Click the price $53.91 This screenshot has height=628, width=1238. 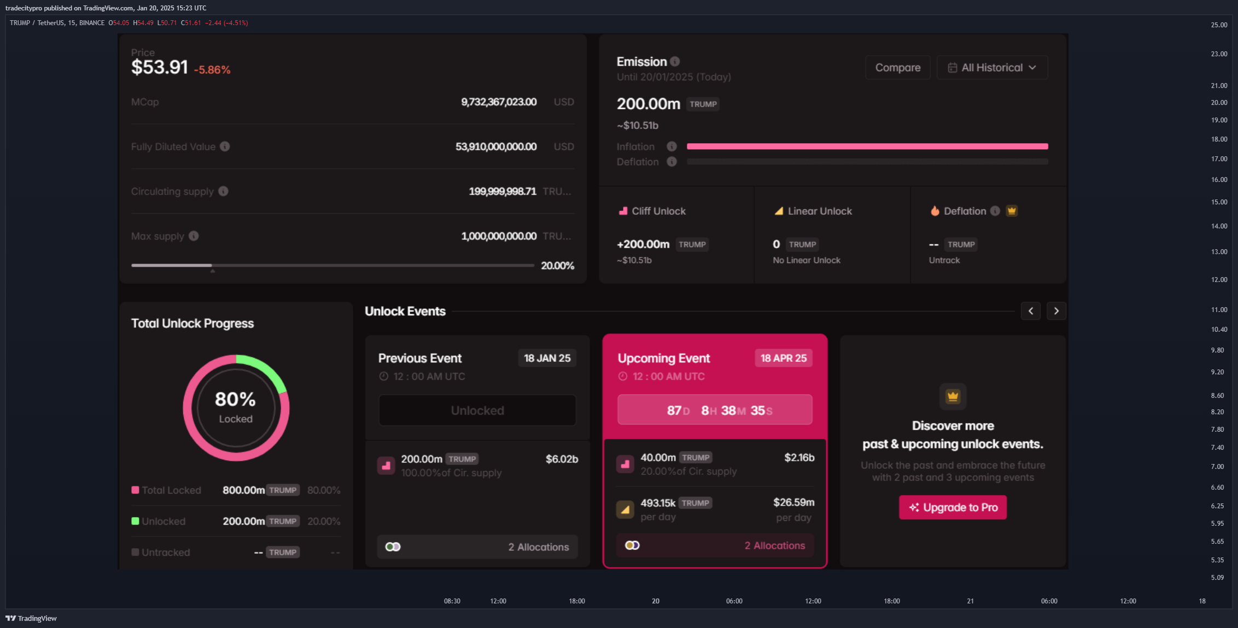160,67
